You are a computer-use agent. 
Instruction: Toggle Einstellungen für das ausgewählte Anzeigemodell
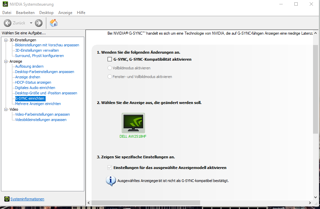(x=110, y=167)
